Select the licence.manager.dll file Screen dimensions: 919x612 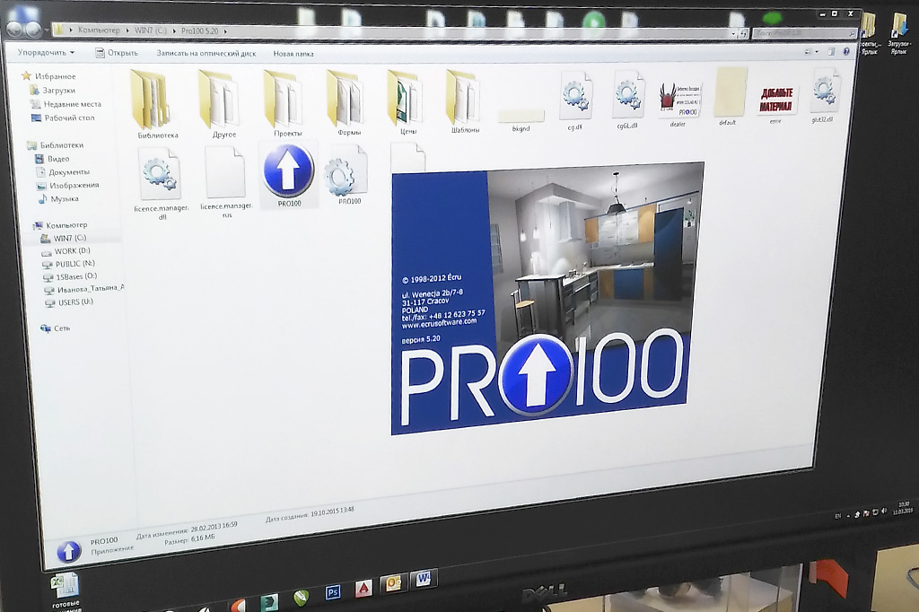click(160, 183)
